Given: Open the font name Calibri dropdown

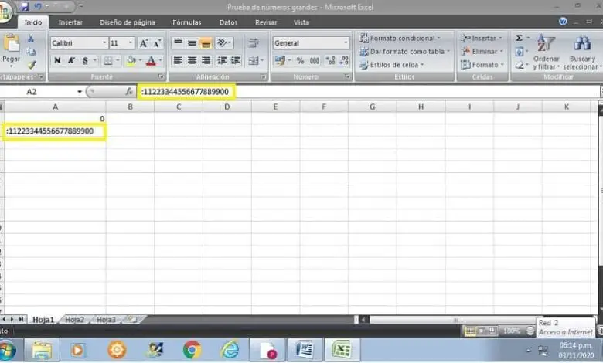Looking at the screenshot, I should click(x=104, y=43).
